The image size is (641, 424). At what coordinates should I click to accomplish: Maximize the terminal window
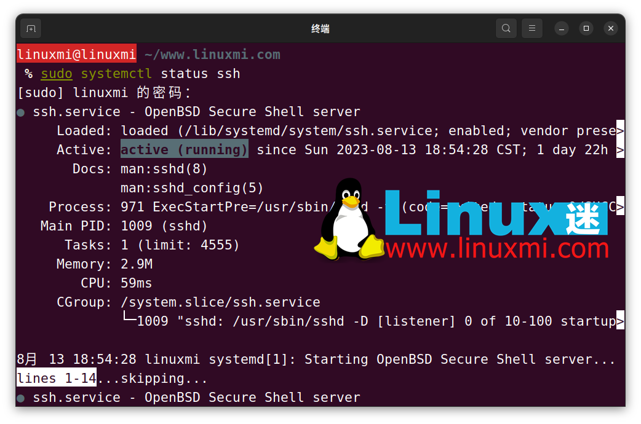coord(586,29)
